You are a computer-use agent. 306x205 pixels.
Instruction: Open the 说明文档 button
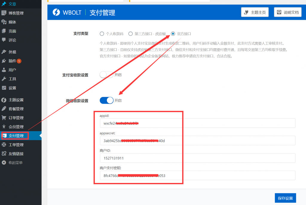coord(288,12)
